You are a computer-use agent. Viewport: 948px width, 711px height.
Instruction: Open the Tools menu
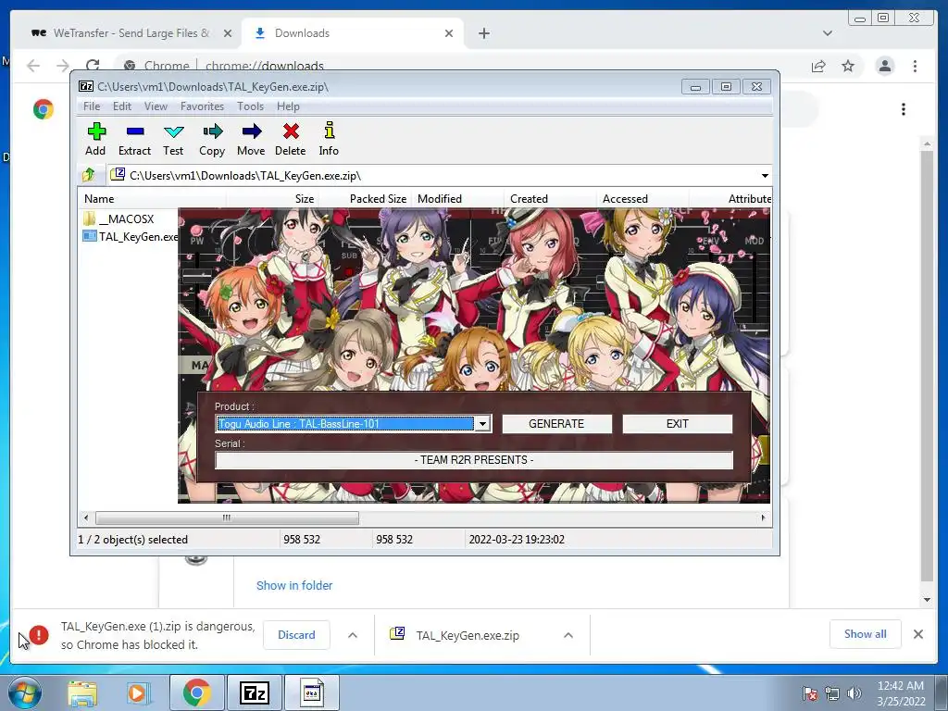click(250, 106)
